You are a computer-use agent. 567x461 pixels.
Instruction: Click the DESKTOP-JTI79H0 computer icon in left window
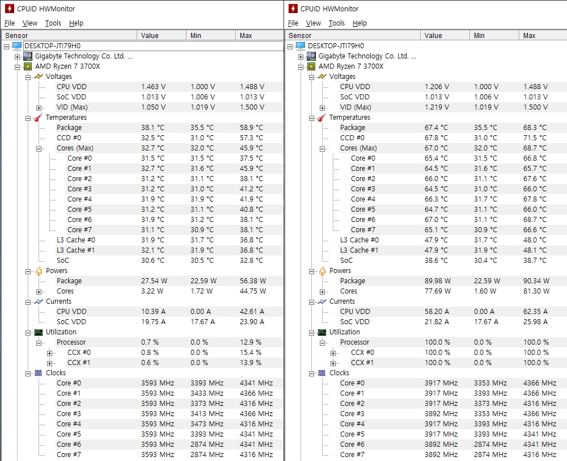coord(17,46)
